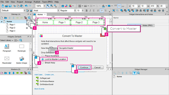The image size is (169, 95).
Task: Click the Widget Manager filter icon
Action: tap(134, 73)
